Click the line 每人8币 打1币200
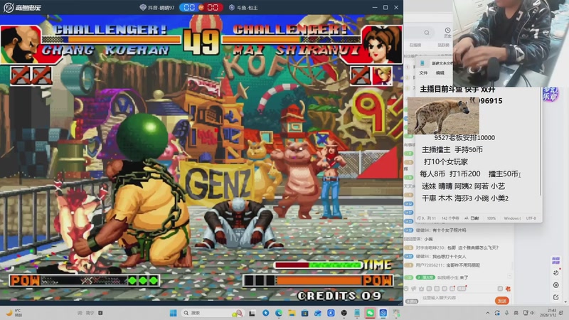 450,174
